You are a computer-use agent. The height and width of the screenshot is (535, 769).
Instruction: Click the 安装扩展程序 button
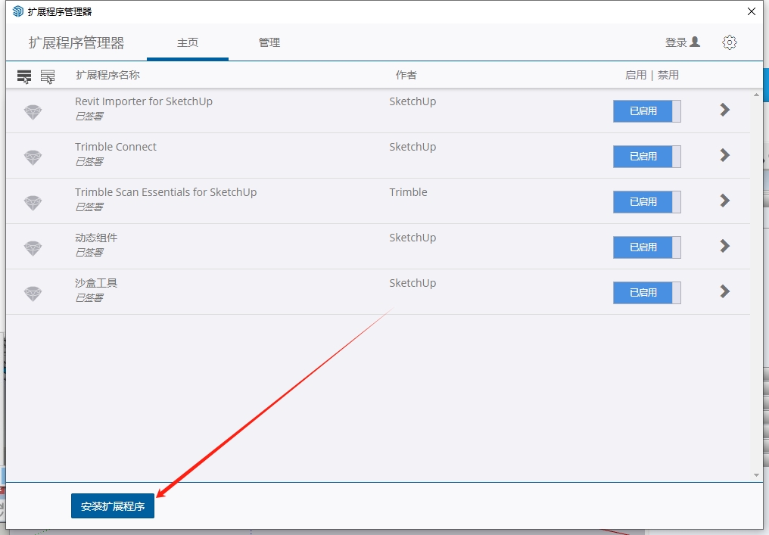(113, 506)
